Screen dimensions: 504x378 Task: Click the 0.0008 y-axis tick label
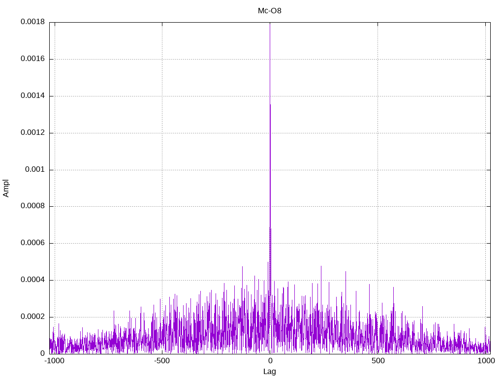click(33, 206)
